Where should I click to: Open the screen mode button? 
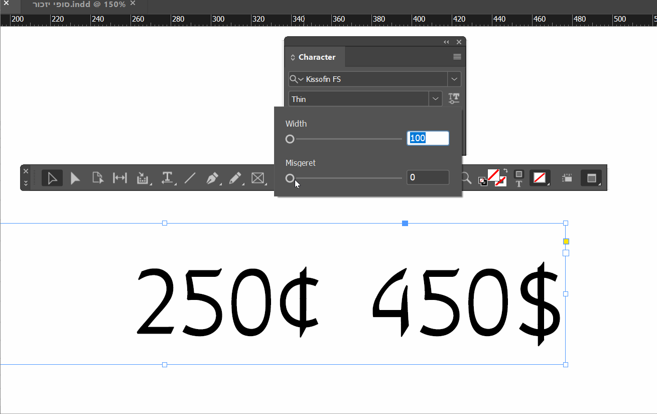592,178
